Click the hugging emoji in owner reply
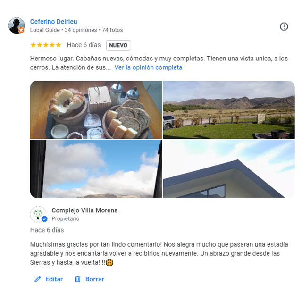This screenshot has width=302, height=302. [109, 262]
